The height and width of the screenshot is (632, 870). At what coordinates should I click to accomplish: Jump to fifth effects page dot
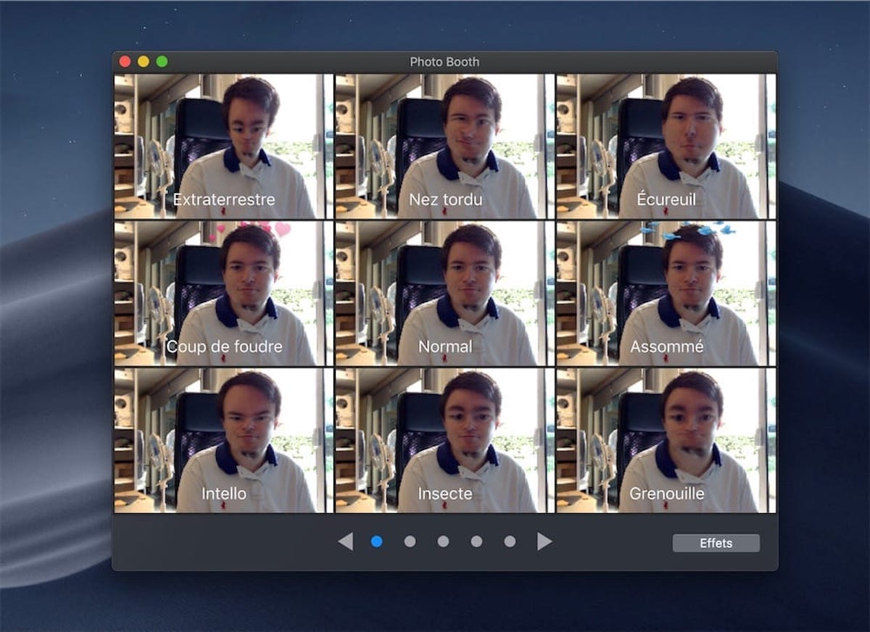coord(510,541)
